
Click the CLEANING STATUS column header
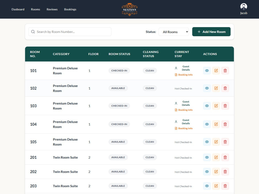pos(151,54)
